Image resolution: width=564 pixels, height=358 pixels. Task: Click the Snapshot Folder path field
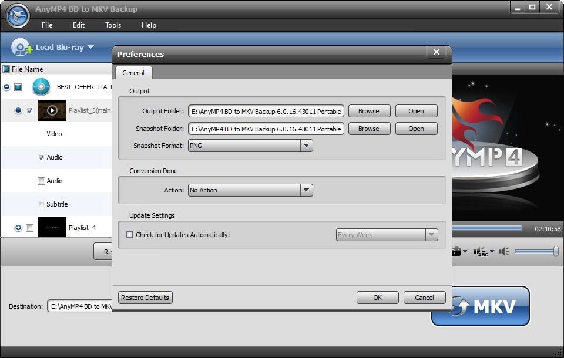coord(266,129)
